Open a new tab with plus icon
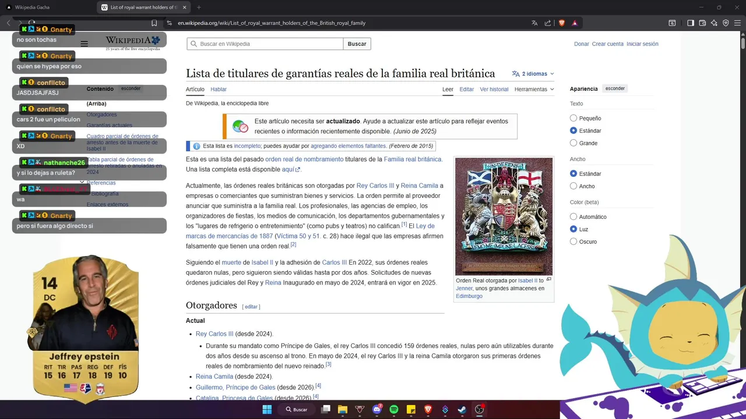The width and height of the screenshot is (746, 419). click(x=199, y=8)
